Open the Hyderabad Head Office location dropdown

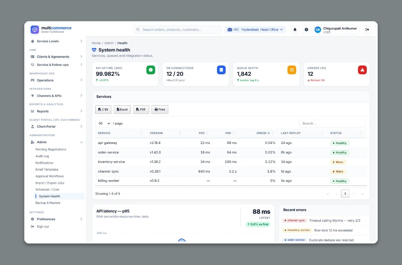pos(255,30)
